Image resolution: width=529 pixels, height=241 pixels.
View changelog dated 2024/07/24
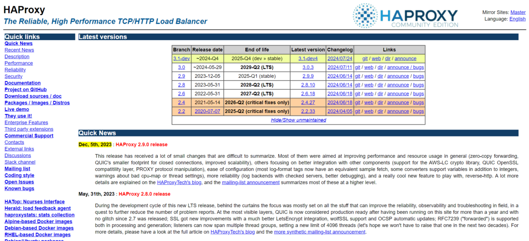340,59
